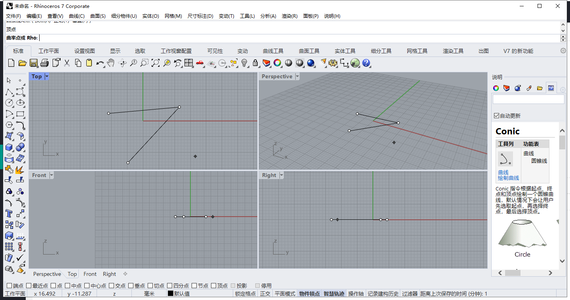Open the 曲线(C) menu
Image resolution: width=570 pixels, height=300 pixels.
(x=77, y=16)
